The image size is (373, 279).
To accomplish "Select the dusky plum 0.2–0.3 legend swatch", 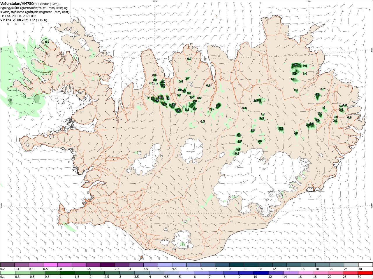I will 7,265.
